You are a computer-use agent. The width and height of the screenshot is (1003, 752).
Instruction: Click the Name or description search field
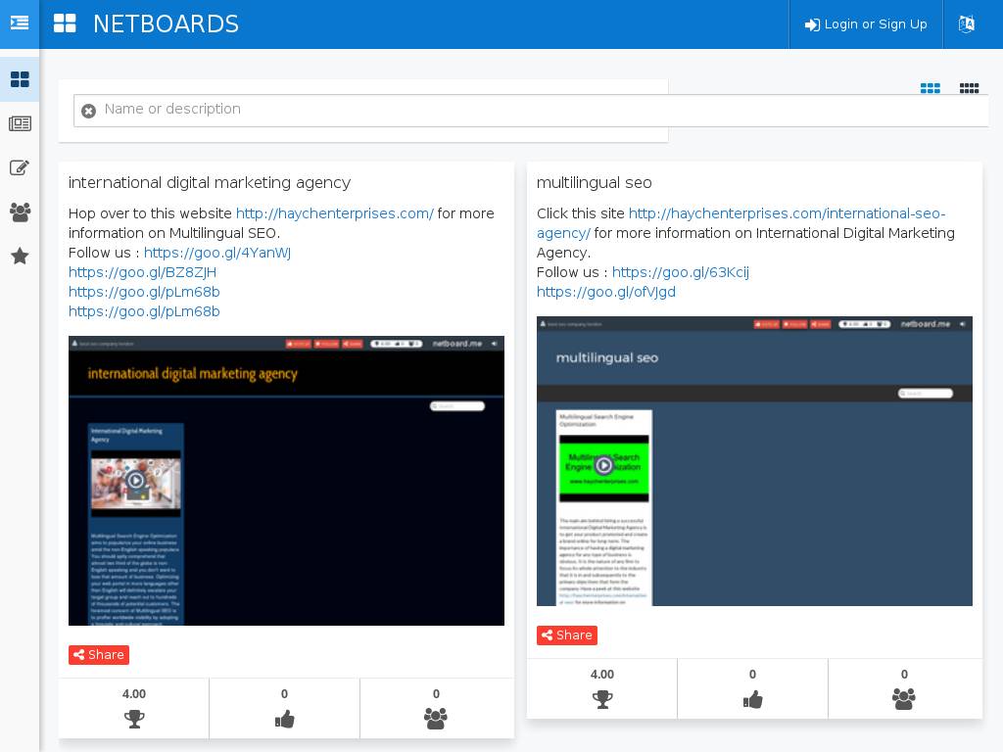click(x=531, y=110)
